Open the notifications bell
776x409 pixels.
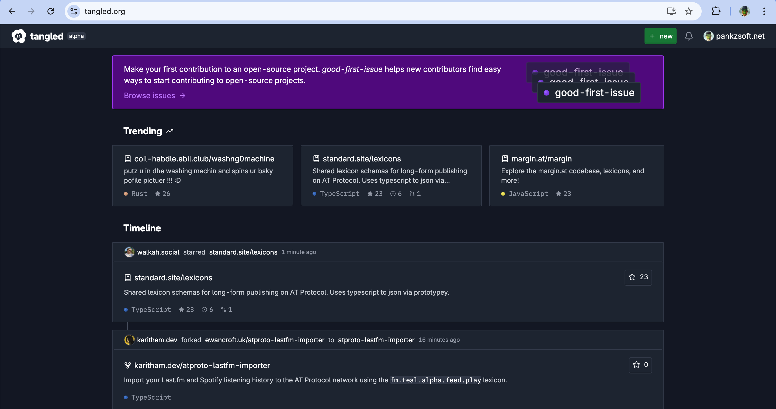[689, 36]
